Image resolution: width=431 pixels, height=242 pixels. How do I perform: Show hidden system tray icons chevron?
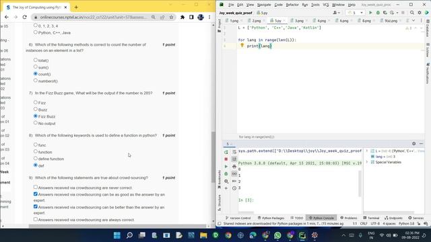[x=343, y=235]
